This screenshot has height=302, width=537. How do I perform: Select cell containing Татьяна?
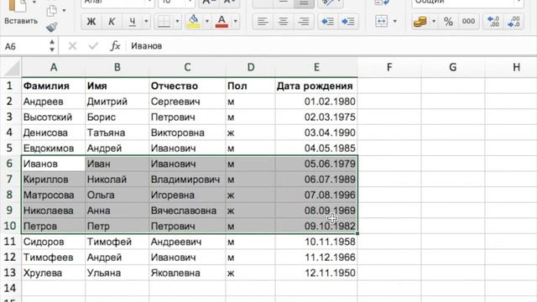pos(117,133)
